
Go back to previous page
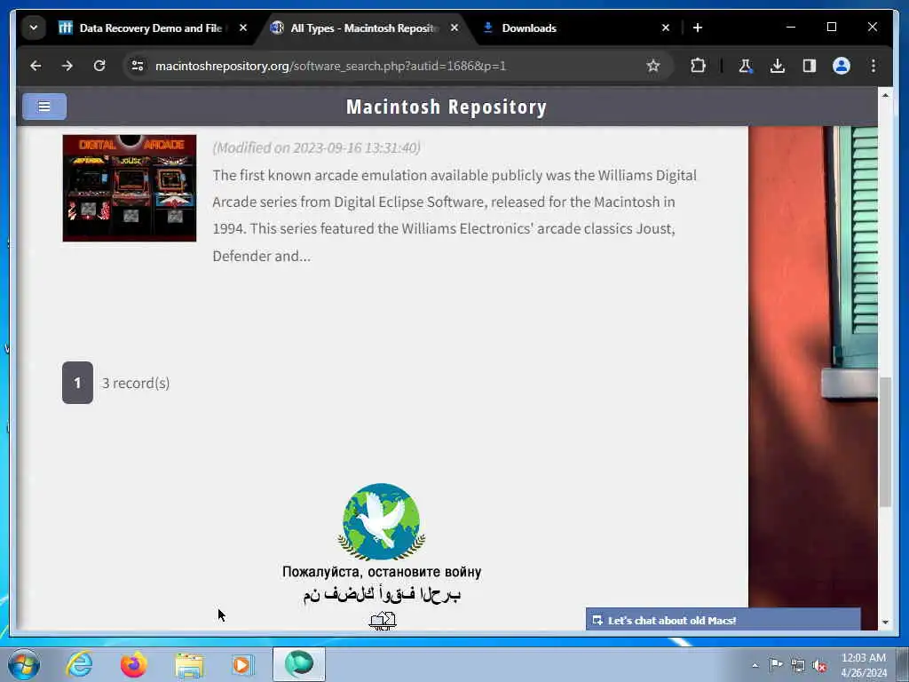[x=36, y=66]
